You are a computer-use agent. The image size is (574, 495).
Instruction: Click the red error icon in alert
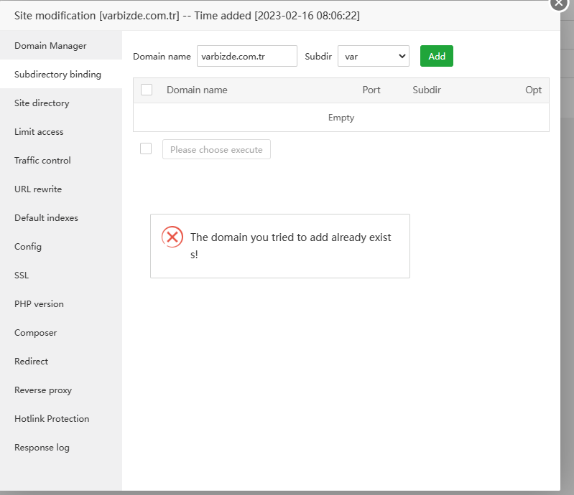pos(172,237)
